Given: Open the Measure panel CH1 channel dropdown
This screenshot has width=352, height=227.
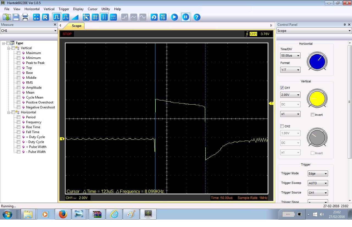Looking at the screenshot, I should (x=29, y=31).
